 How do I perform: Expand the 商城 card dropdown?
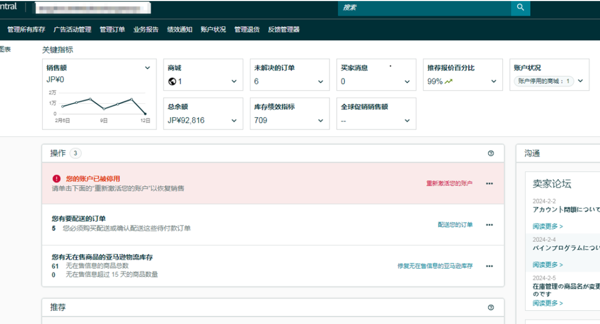pos(234,82)
